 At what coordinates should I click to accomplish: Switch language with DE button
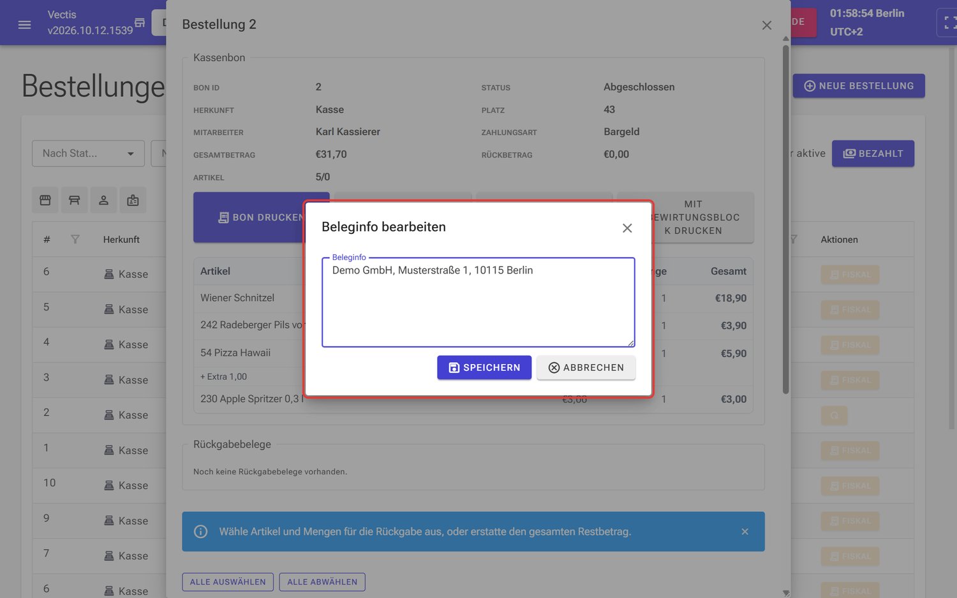pyautogui.click(x=803, y=22)
